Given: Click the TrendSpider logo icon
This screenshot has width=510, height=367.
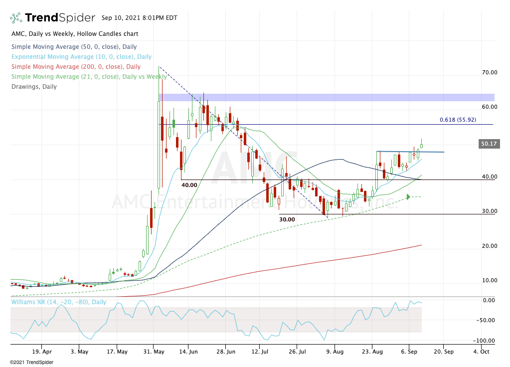Looking at the screenshot, I should point(16,17).
